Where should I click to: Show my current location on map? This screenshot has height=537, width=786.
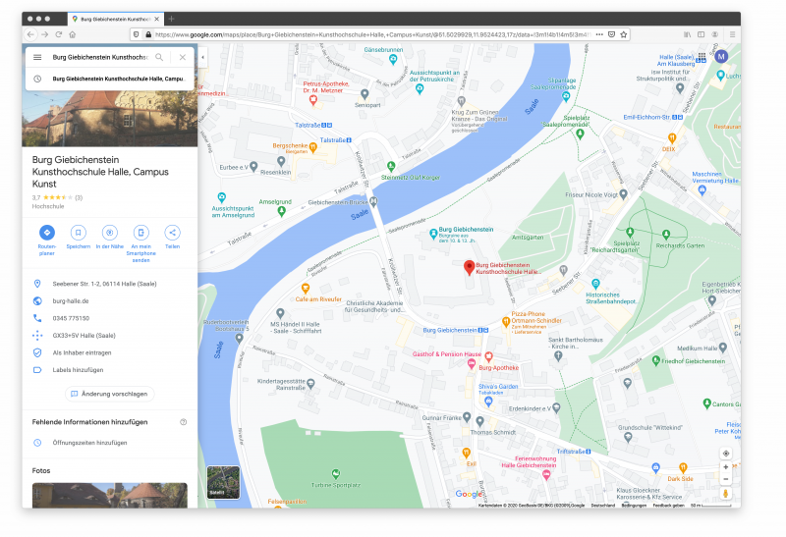click(x=726, y=454)
